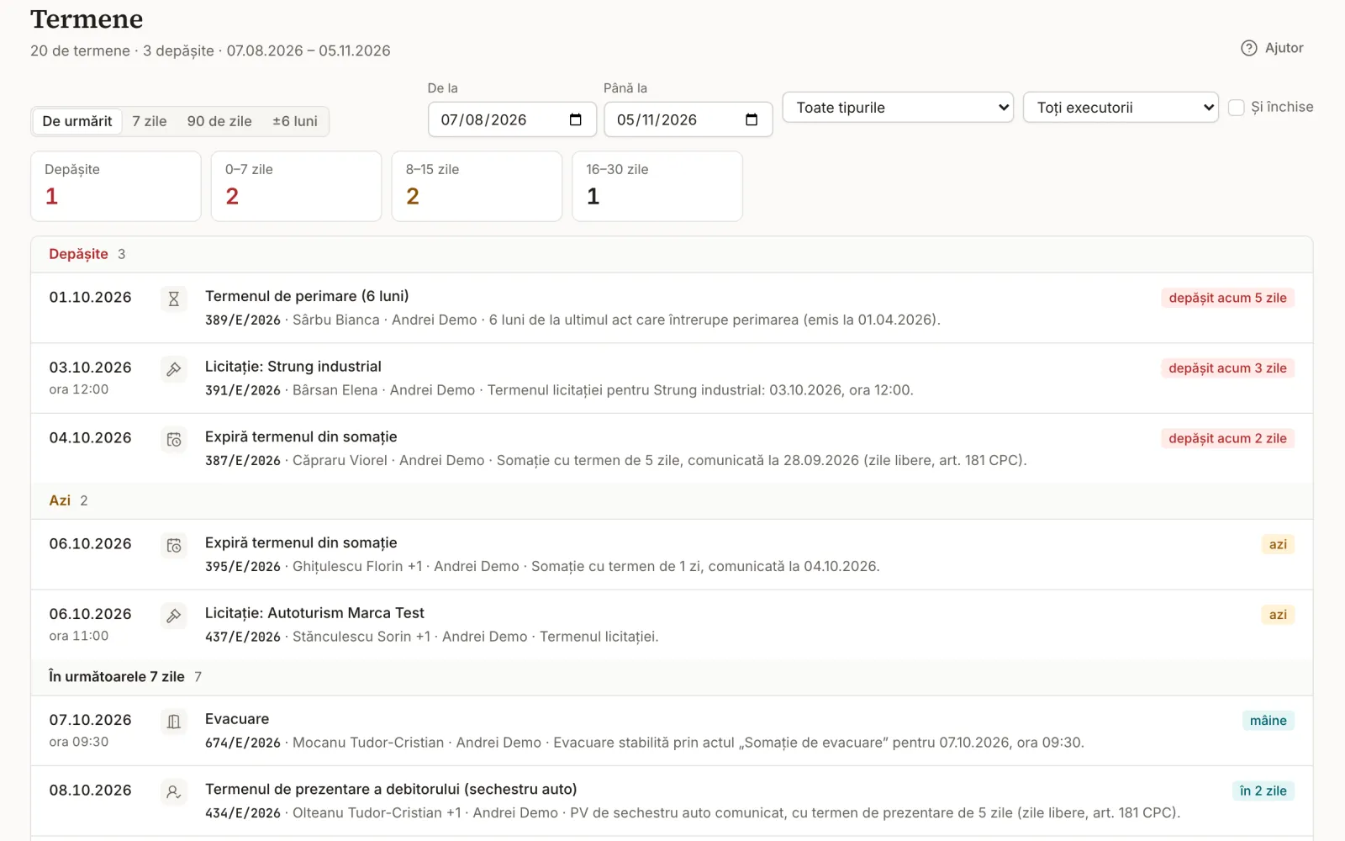Click case number 389/E/2026

[x=243, y=320]
